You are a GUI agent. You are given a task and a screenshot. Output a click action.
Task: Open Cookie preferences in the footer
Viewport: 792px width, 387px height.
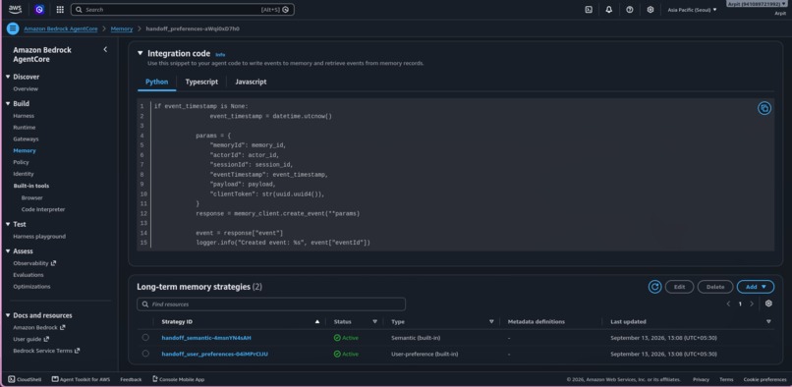pos(764,379)
